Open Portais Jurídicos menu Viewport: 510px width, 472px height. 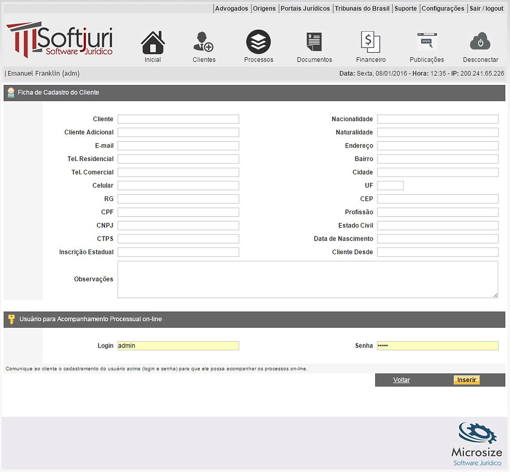305,8
